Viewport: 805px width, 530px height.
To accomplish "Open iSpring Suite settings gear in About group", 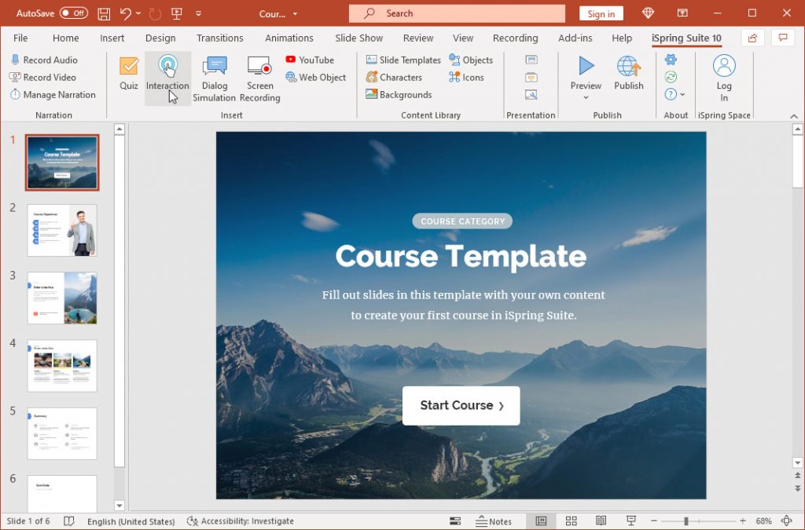I will pos(672,59).
